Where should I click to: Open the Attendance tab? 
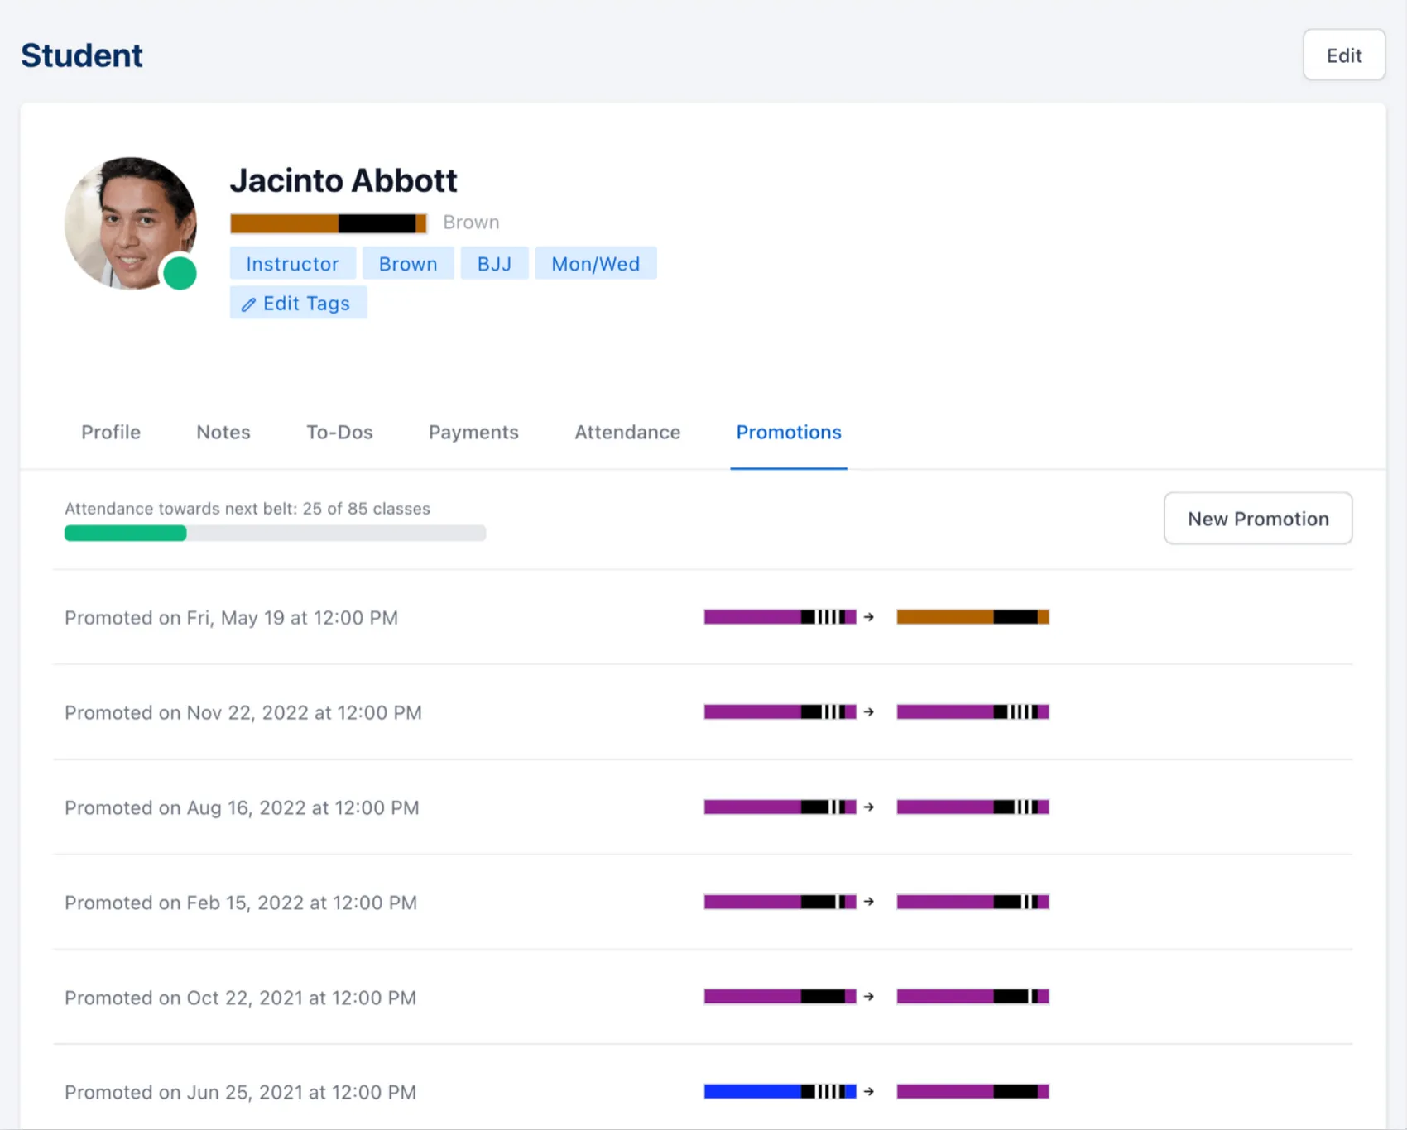tap(627, 432)
